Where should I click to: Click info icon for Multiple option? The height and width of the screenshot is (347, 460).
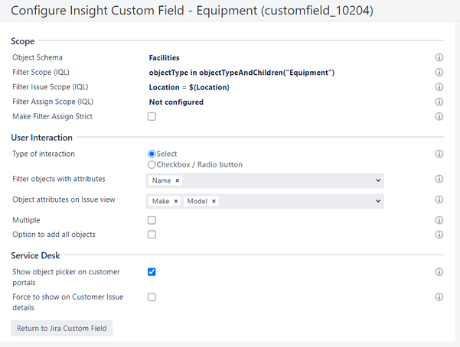(439, 220)
